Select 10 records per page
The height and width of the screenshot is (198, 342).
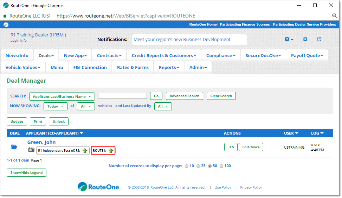point(187,166)
